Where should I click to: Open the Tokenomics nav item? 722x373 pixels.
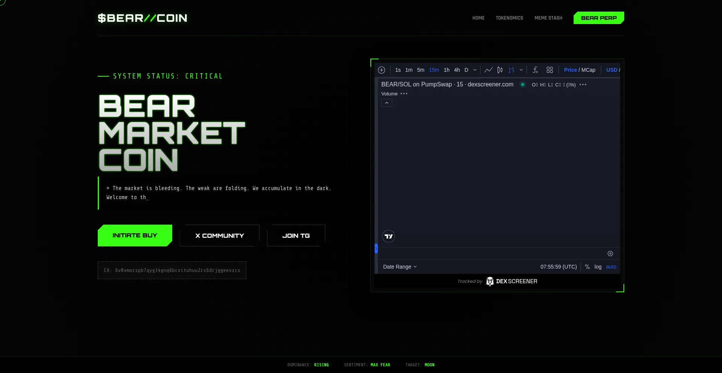pos(509,18)
